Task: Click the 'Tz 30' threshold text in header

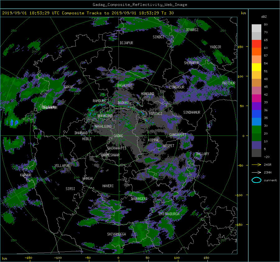Action: coord(167,13)
